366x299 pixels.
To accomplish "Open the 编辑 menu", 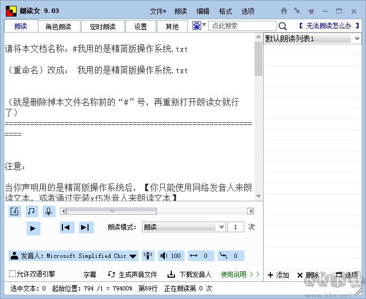I will pos(203,11).
